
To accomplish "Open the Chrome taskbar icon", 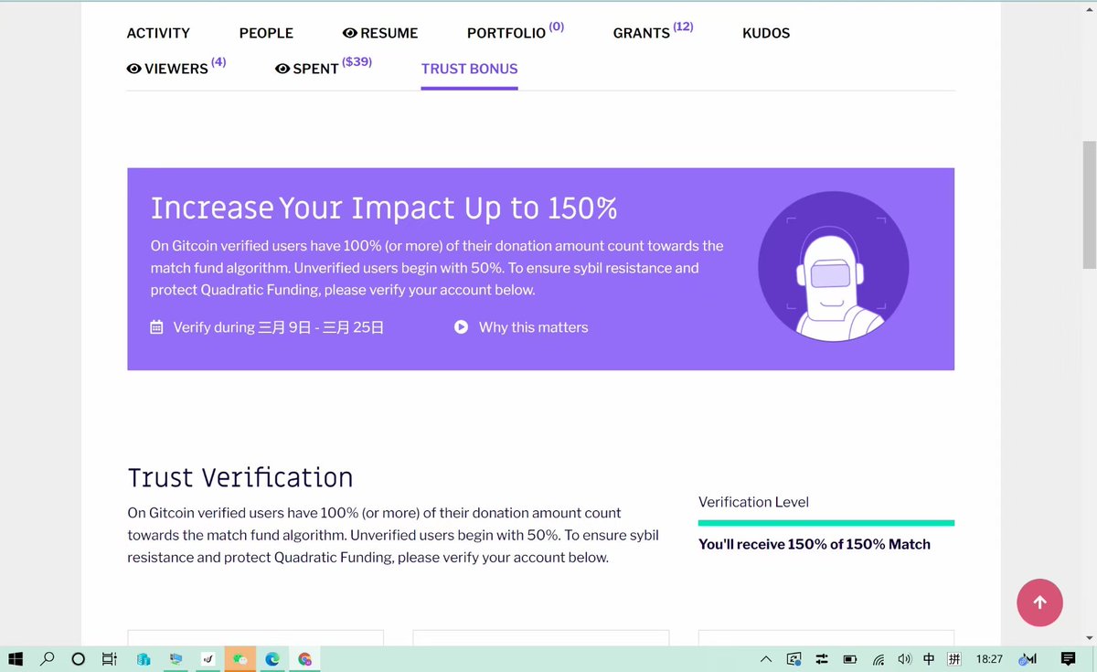I will [x=305, y=658].
